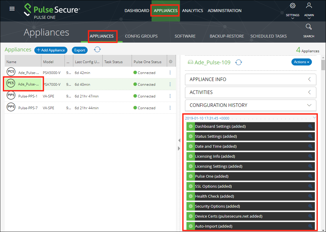
Task: Switch to Config Groups tab
Action: click(141, 36)
